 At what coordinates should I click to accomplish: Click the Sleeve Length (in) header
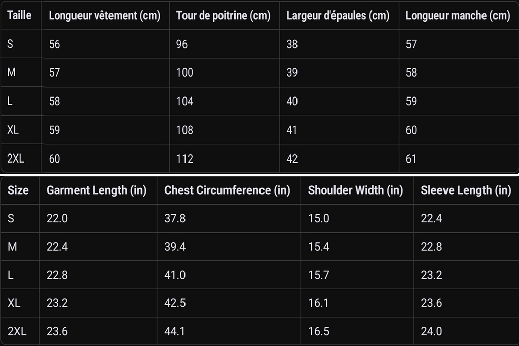tap(466, 190)
